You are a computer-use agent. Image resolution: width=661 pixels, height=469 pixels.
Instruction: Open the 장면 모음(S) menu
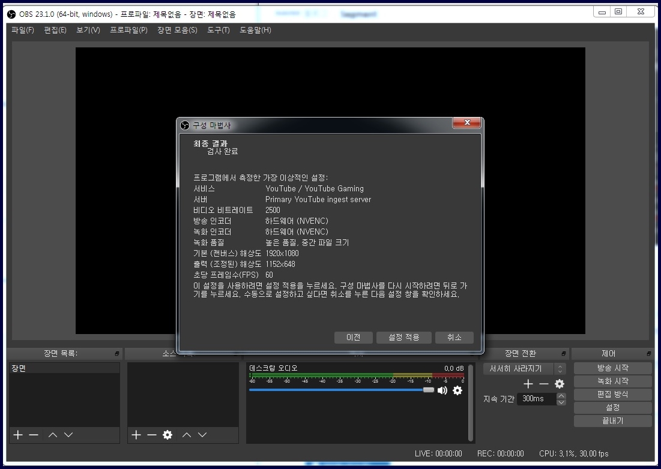click(x=177, y=30)
